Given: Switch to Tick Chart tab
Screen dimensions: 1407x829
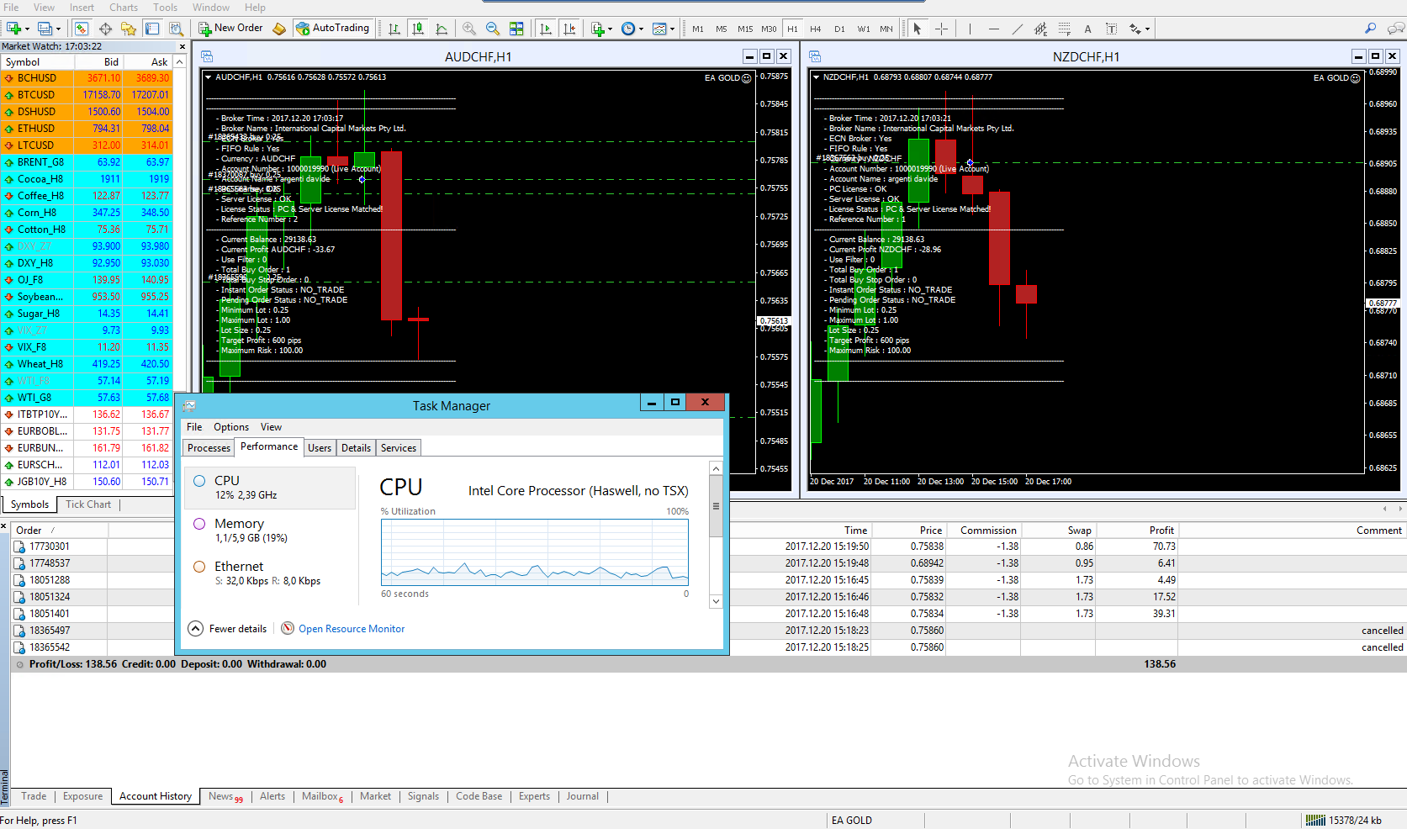Looking at the screenshot, I should point(88,504).
